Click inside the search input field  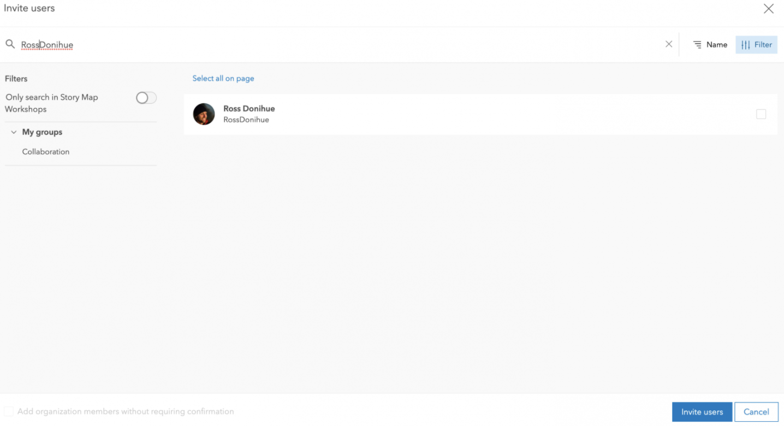pos(164,44)
